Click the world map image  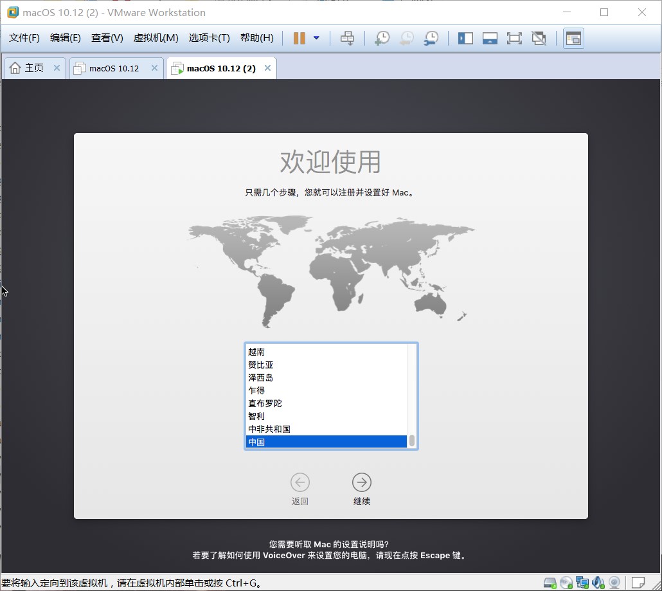click(x=332, y=271)
